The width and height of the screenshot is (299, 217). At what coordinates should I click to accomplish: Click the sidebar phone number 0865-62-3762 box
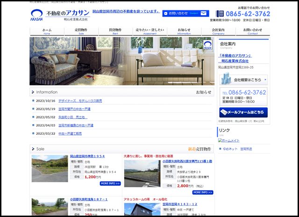tap(243, 97)
